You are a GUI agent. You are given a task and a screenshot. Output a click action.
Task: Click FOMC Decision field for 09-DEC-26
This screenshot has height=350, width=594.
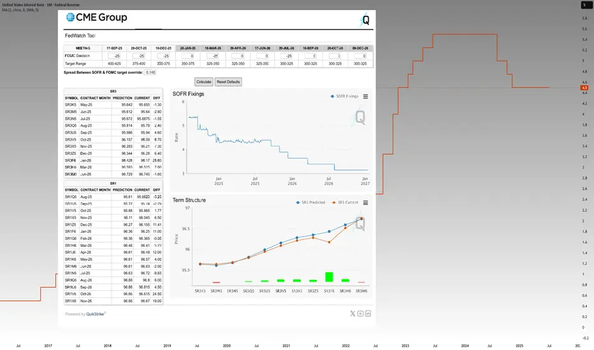[x=360, y=55]
